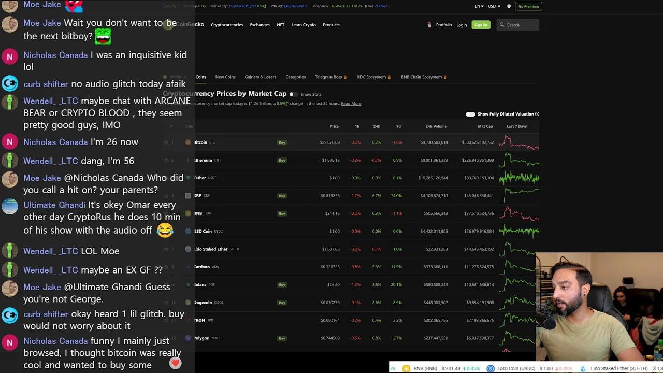Open the Portfolio link in header
This screenshot has width=663, height=373.
point(444,25)
